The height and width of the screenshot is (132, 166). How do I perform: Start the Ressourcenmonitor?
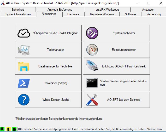[117, 50]
